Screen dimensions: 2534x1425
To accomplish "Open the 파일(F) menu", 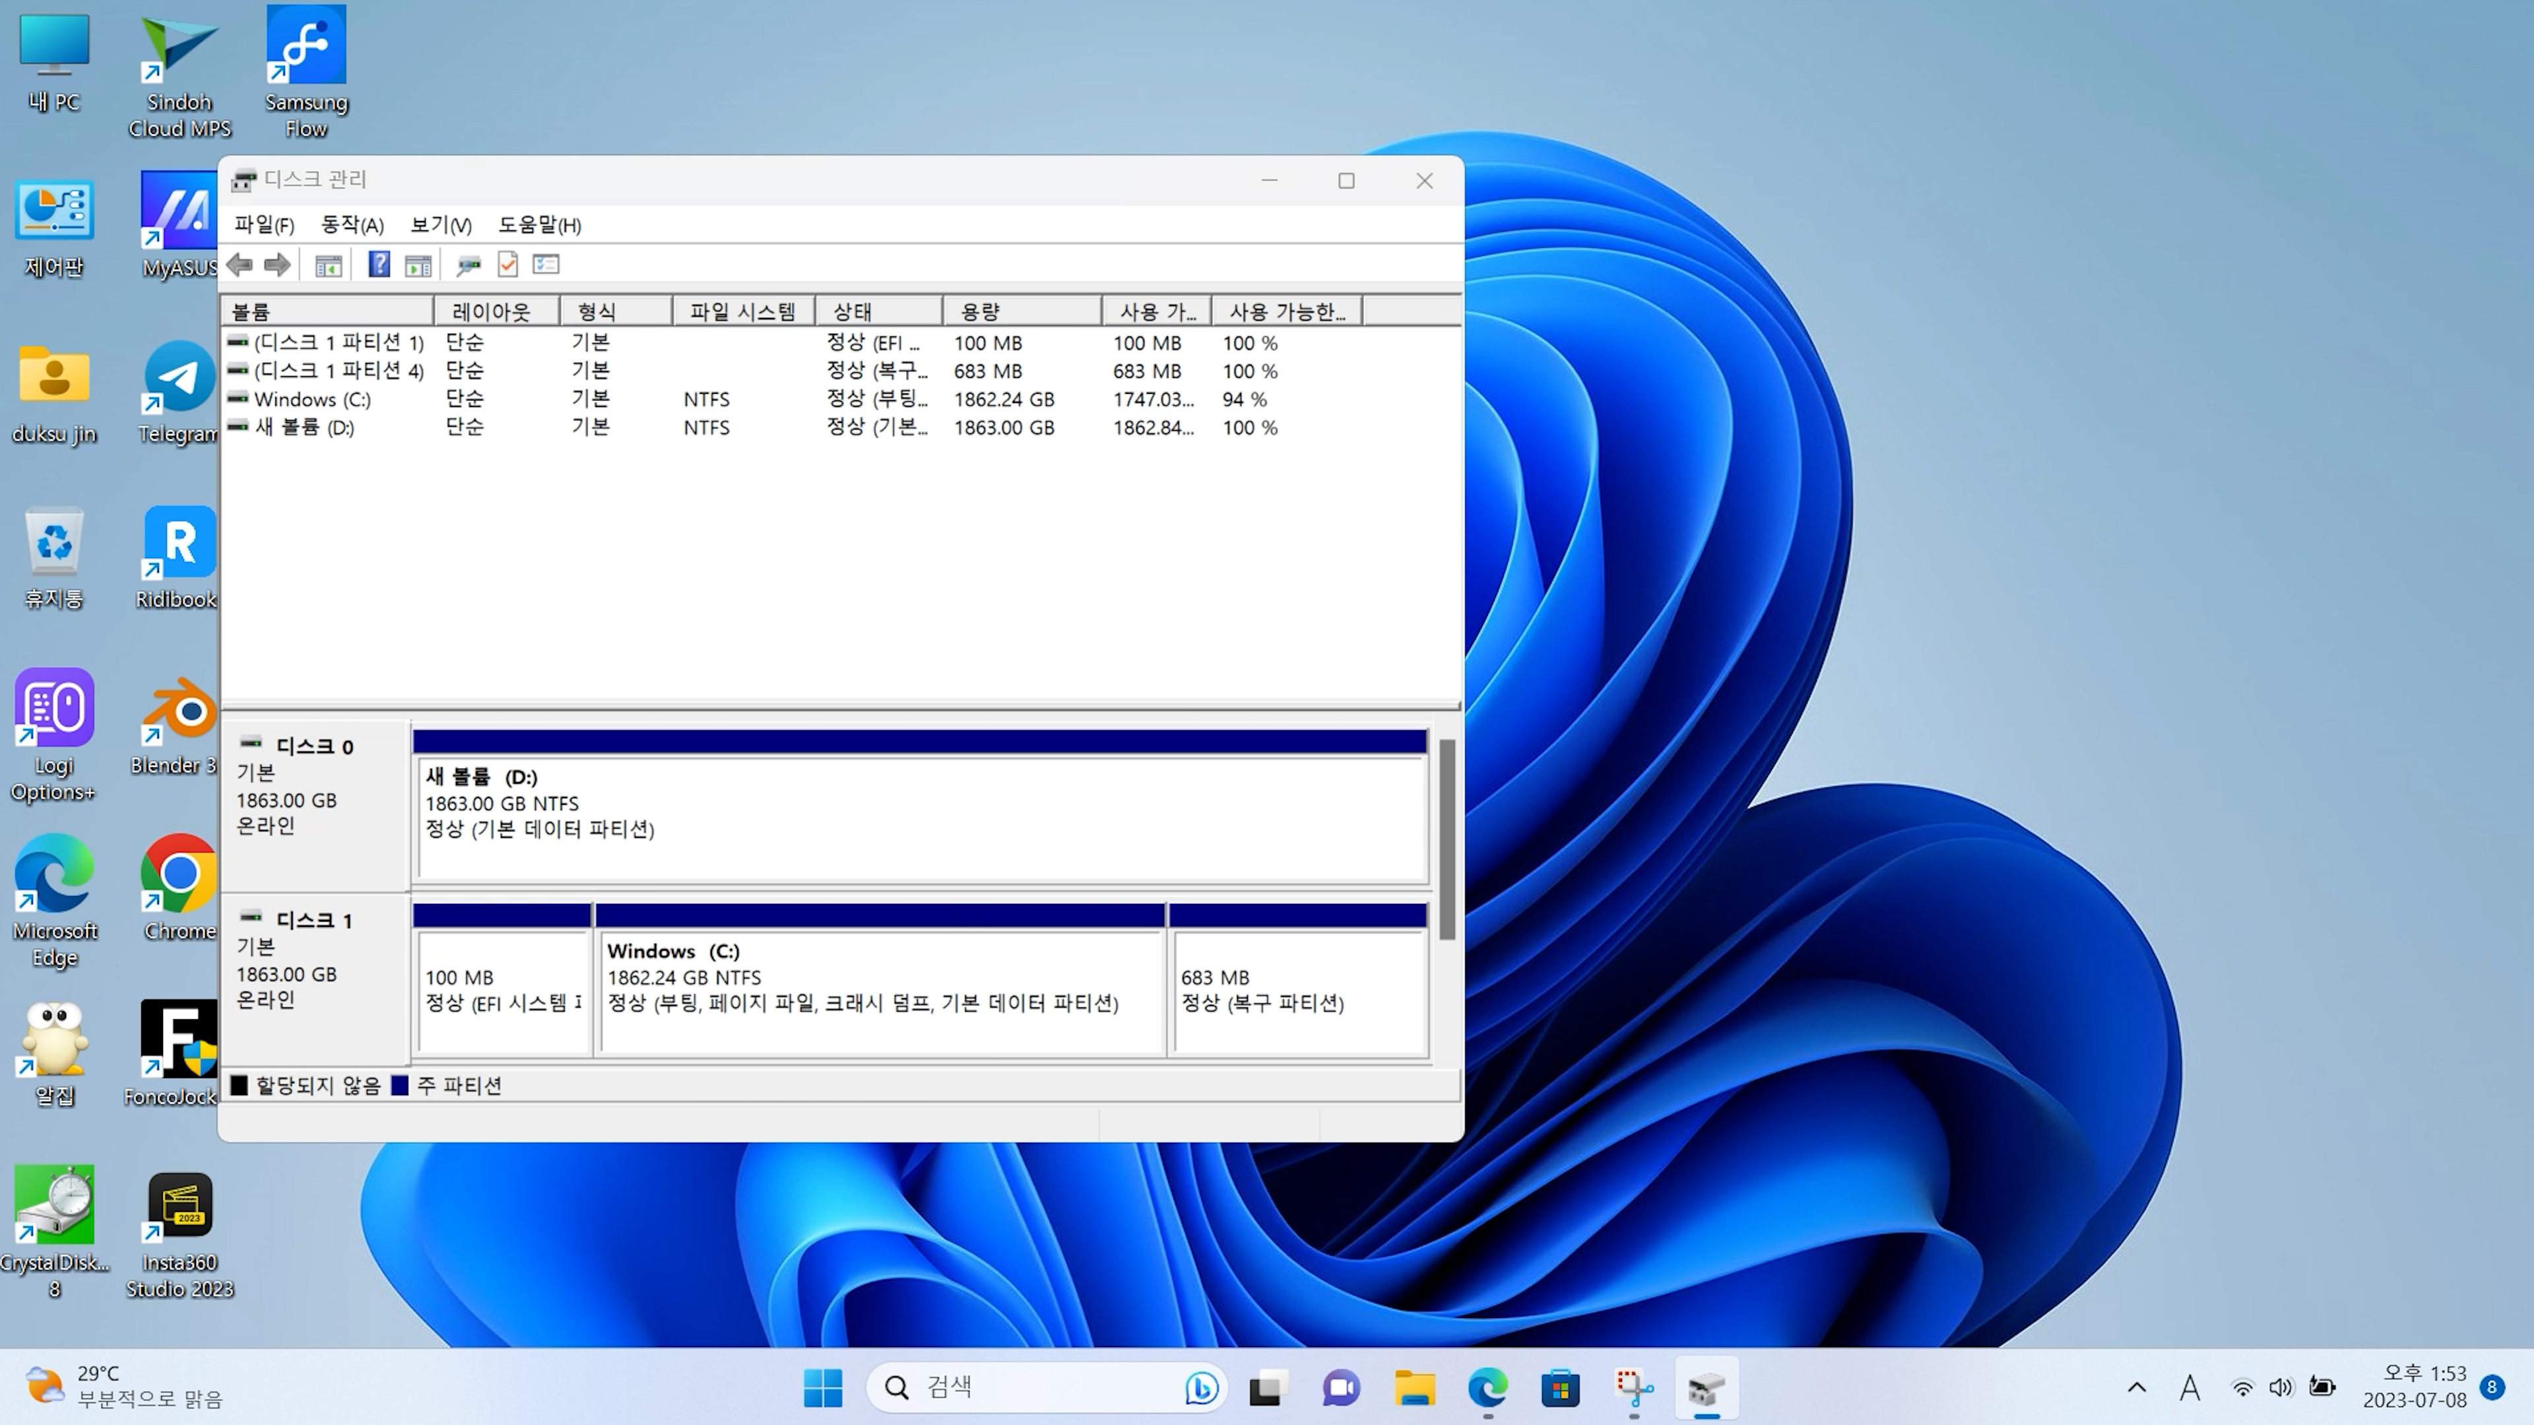I will [264, 225].
